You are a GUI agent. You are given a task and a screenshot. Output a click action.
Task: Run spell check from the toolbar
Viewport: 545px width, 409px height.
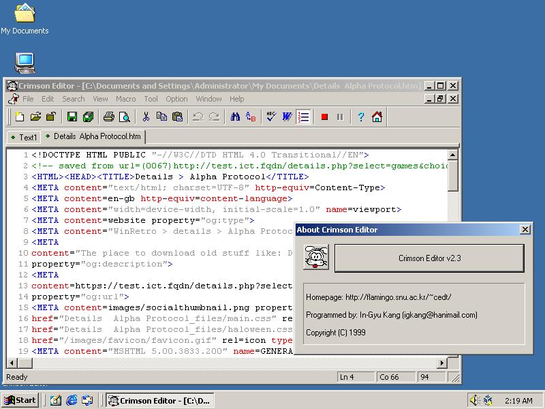pos(270,117)
